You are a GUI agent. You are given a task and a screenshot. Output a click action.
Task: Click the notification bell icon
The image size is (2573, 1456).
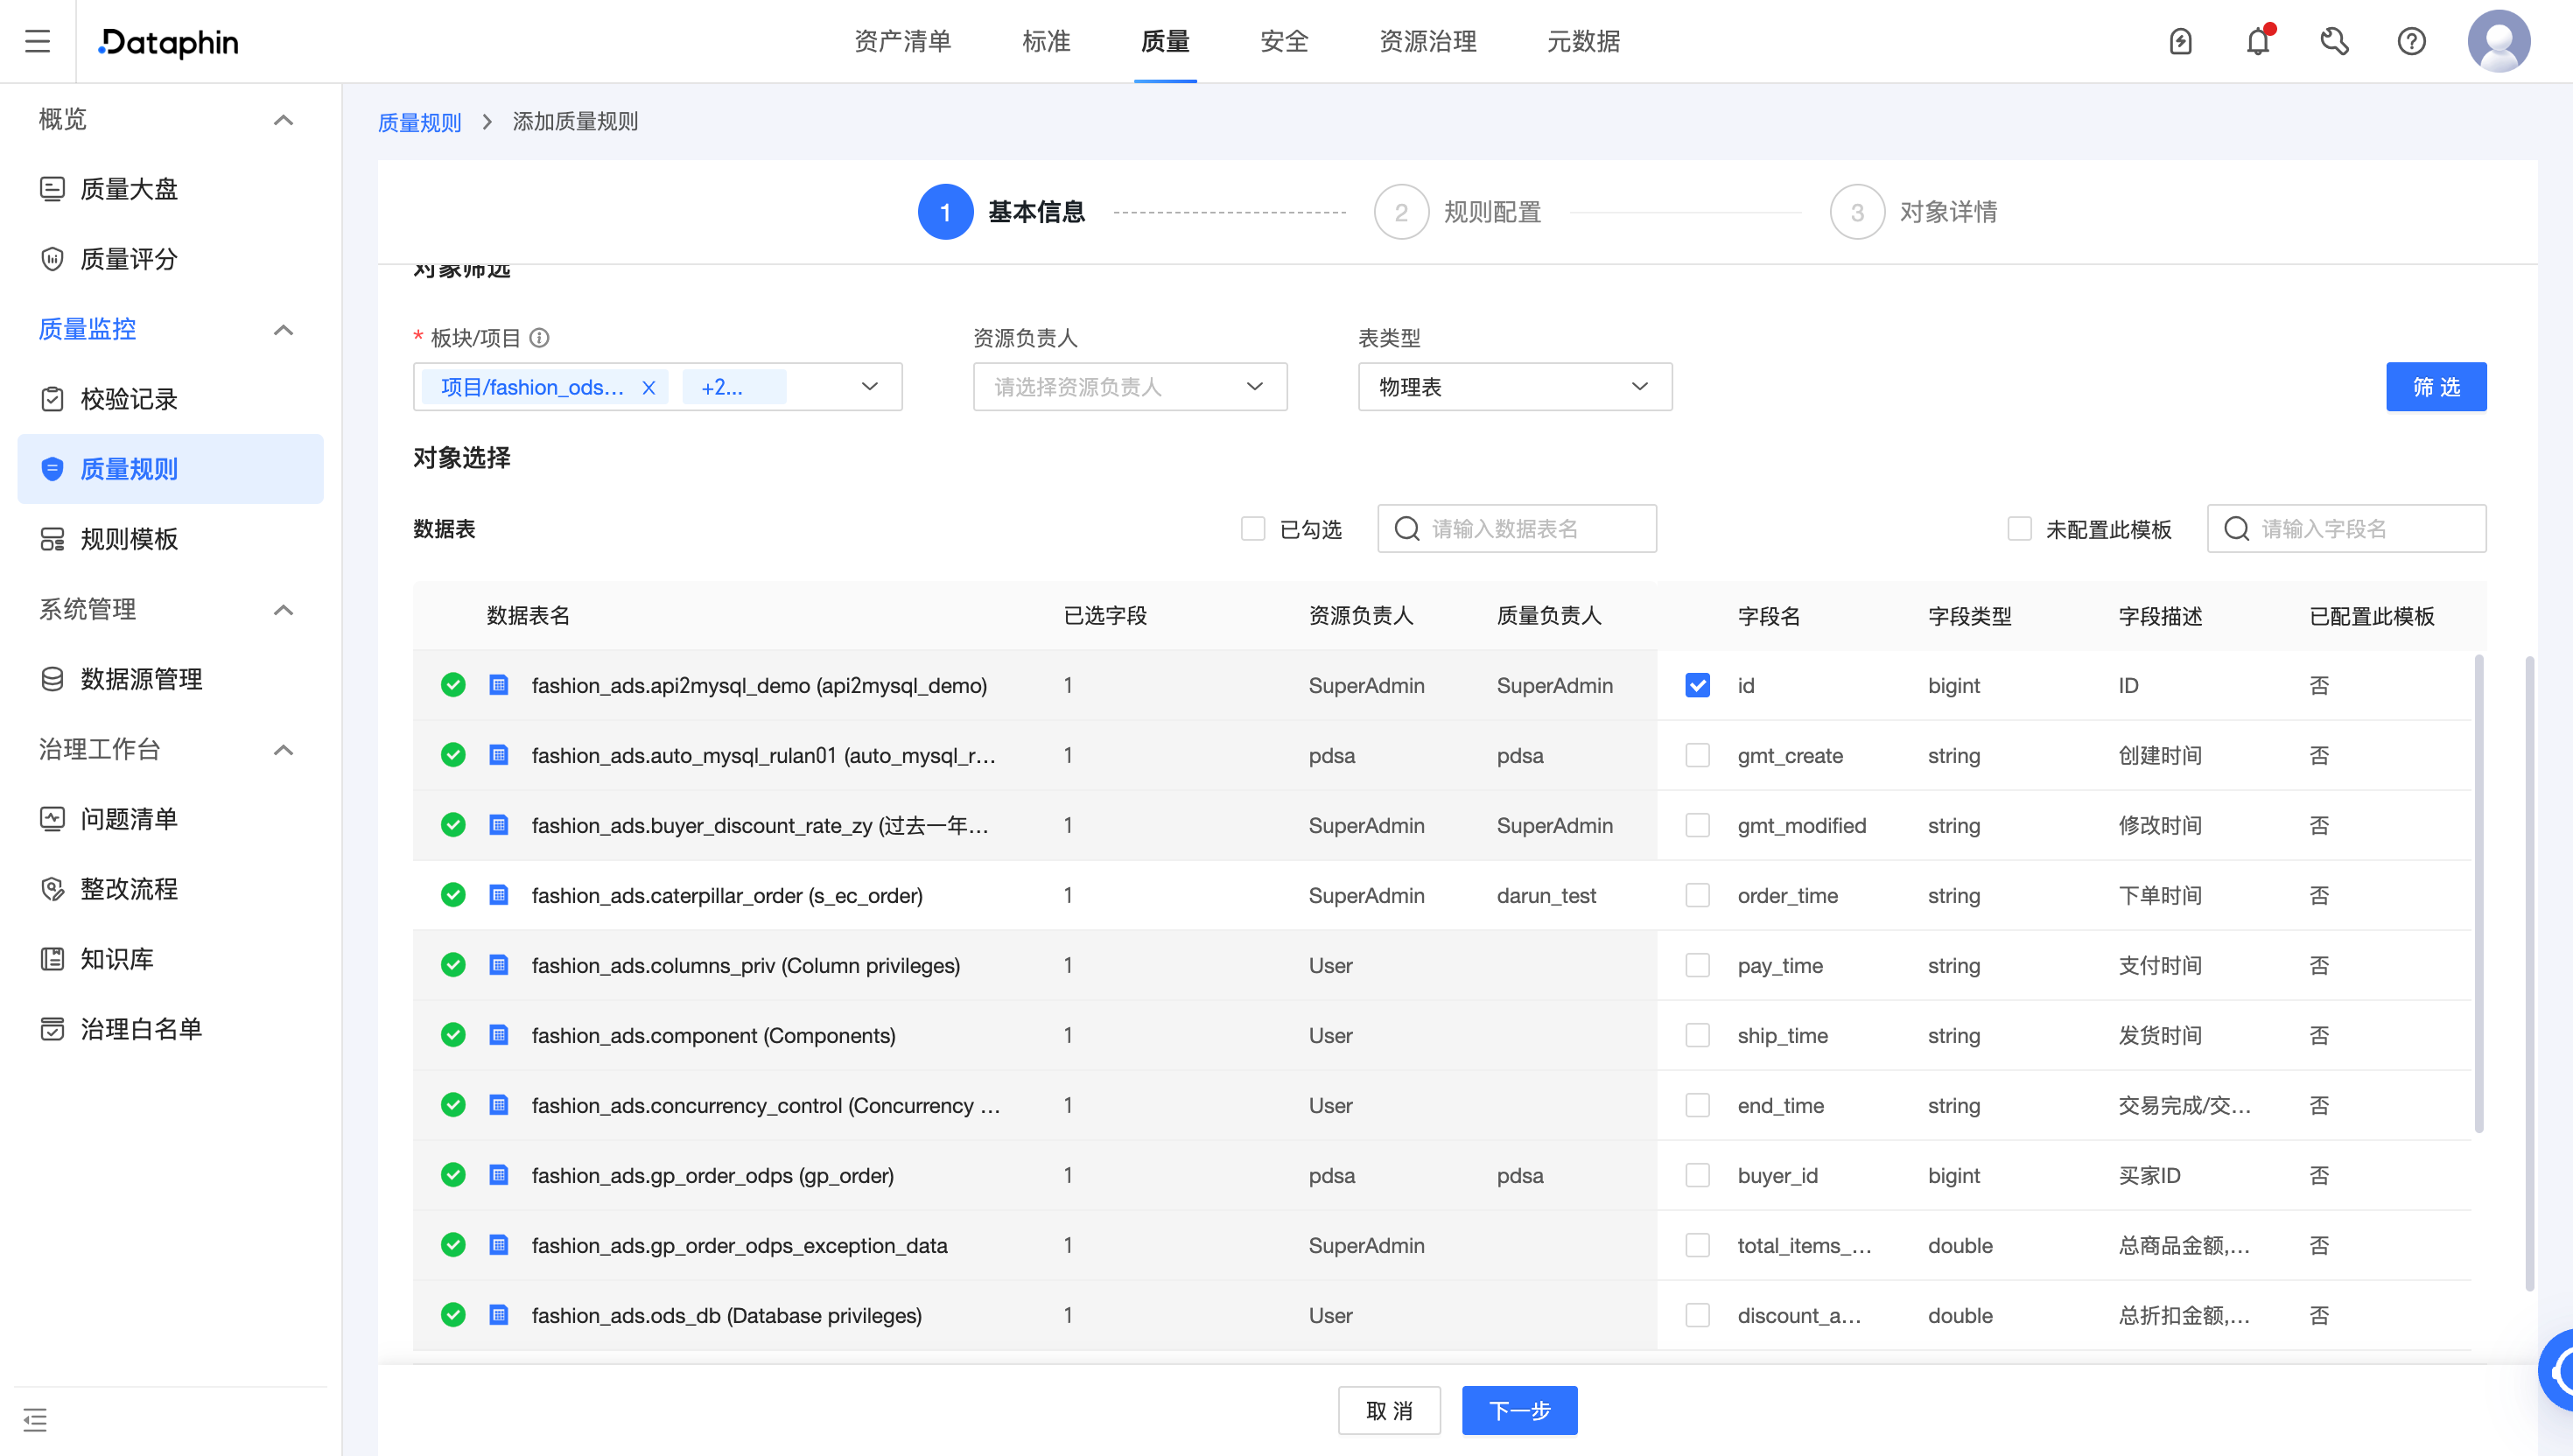tap(2257, 42)
